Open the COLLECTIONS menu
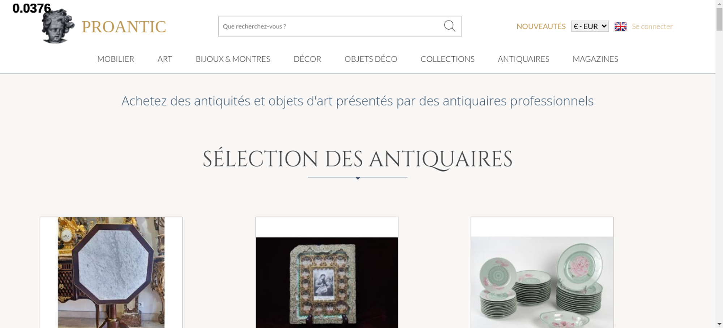This screenshot has width=723, height=328. click(x=448, y=59)
